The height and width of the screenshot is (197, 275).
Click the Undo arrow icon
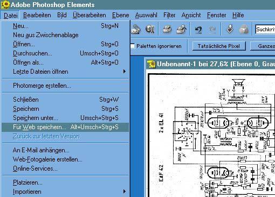coord(198,30)
